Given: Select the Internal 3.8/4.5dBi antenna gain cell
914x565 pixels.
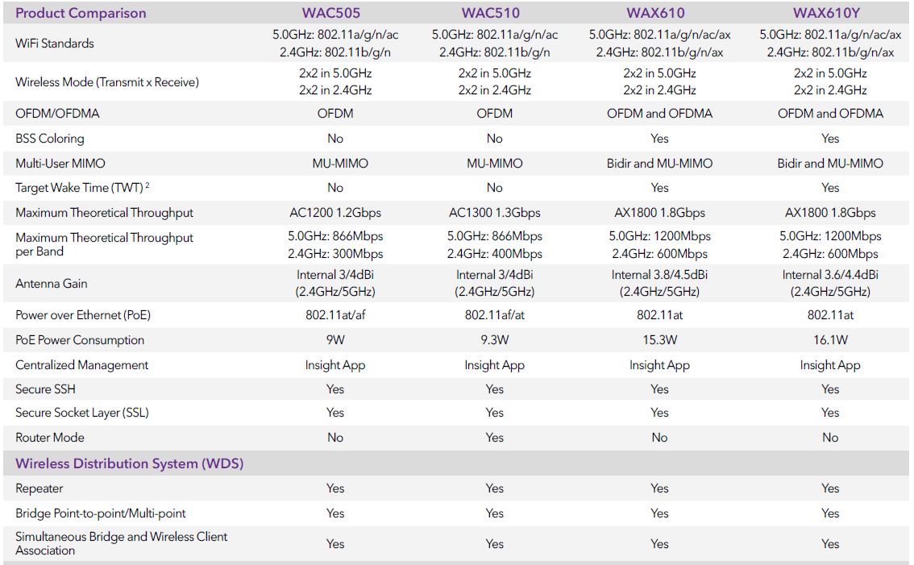Looking at the screenshot, I should [659, 283].
